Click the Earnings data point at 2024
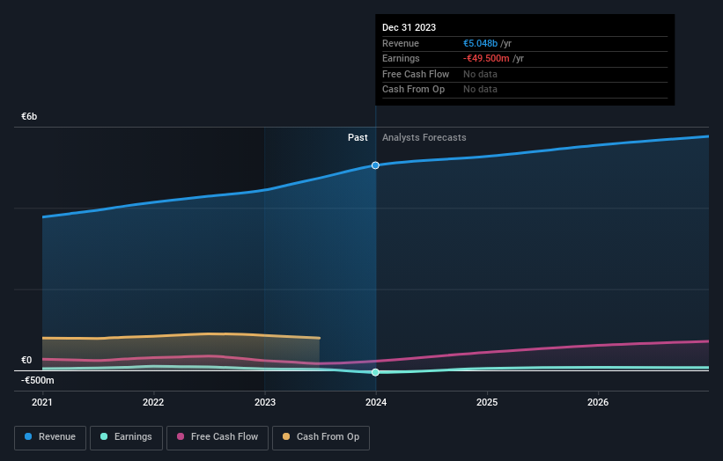Viewport: 723px width, 461px height. (375, 372)
